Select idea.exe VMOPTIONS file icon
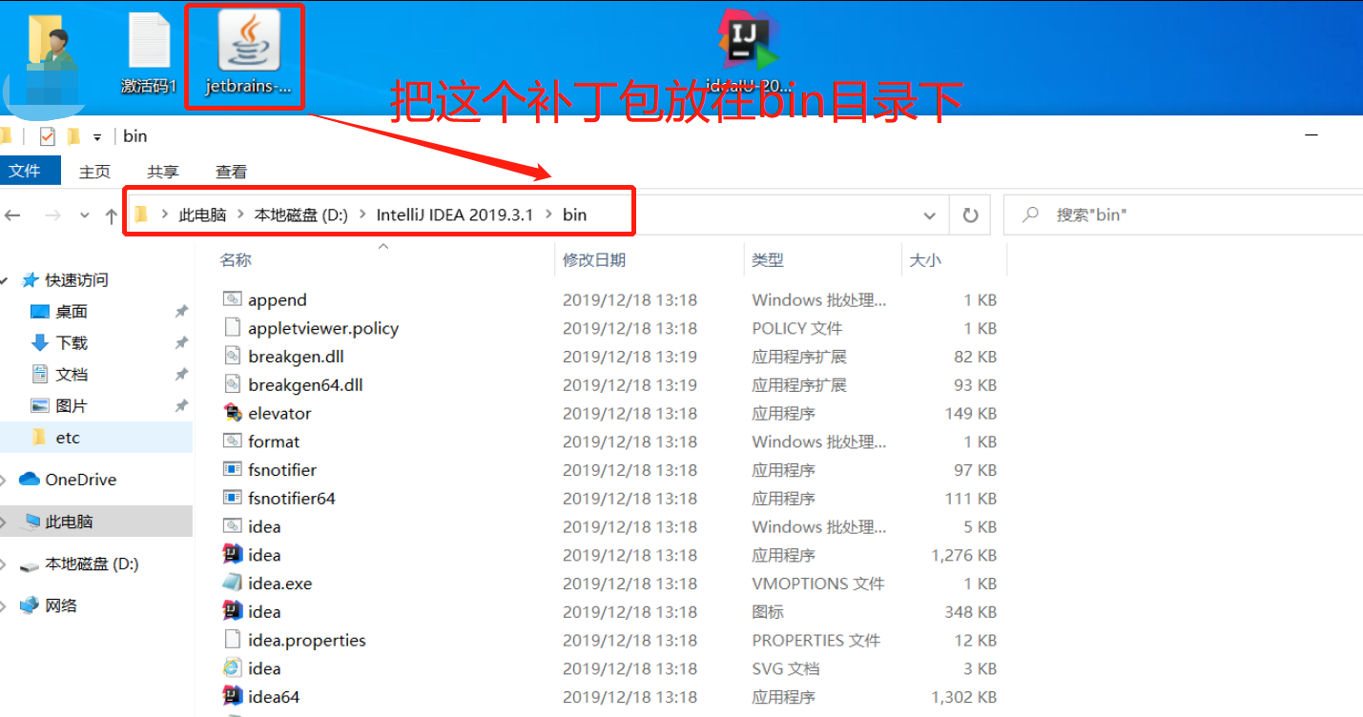The image size is (1363, 717). tap(233, 583)
